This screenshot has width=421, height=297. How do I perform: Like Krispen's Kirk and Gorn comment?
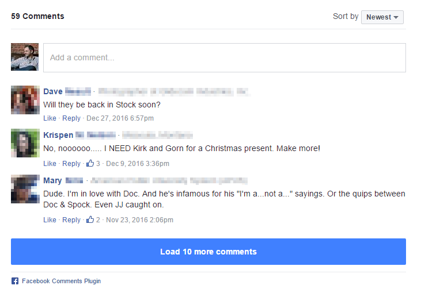(x=50, y=163)
